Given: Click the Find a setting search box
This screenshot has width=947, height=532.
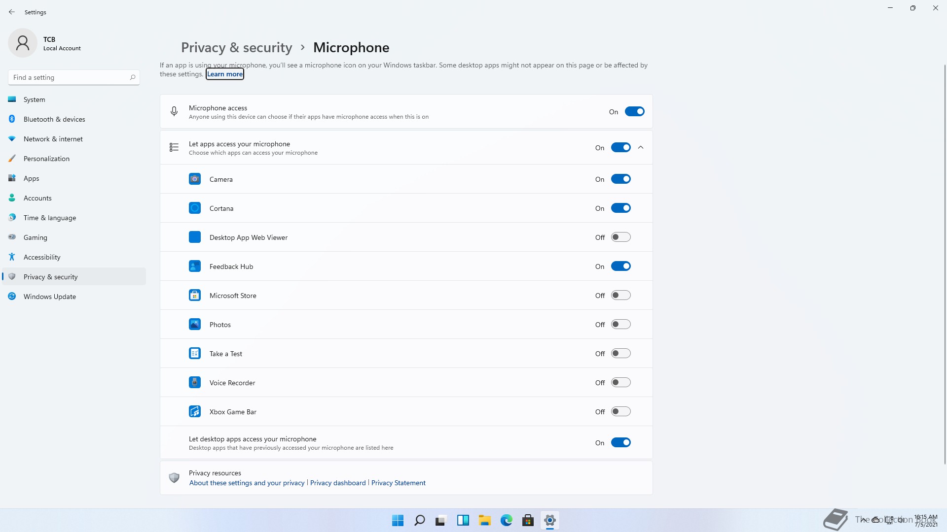Looking at the screenshot, I should coord(74,77).
